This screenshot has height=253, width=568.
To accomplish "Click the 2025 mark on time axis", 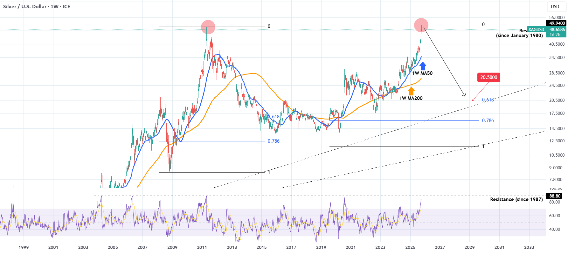I will 410,247.
